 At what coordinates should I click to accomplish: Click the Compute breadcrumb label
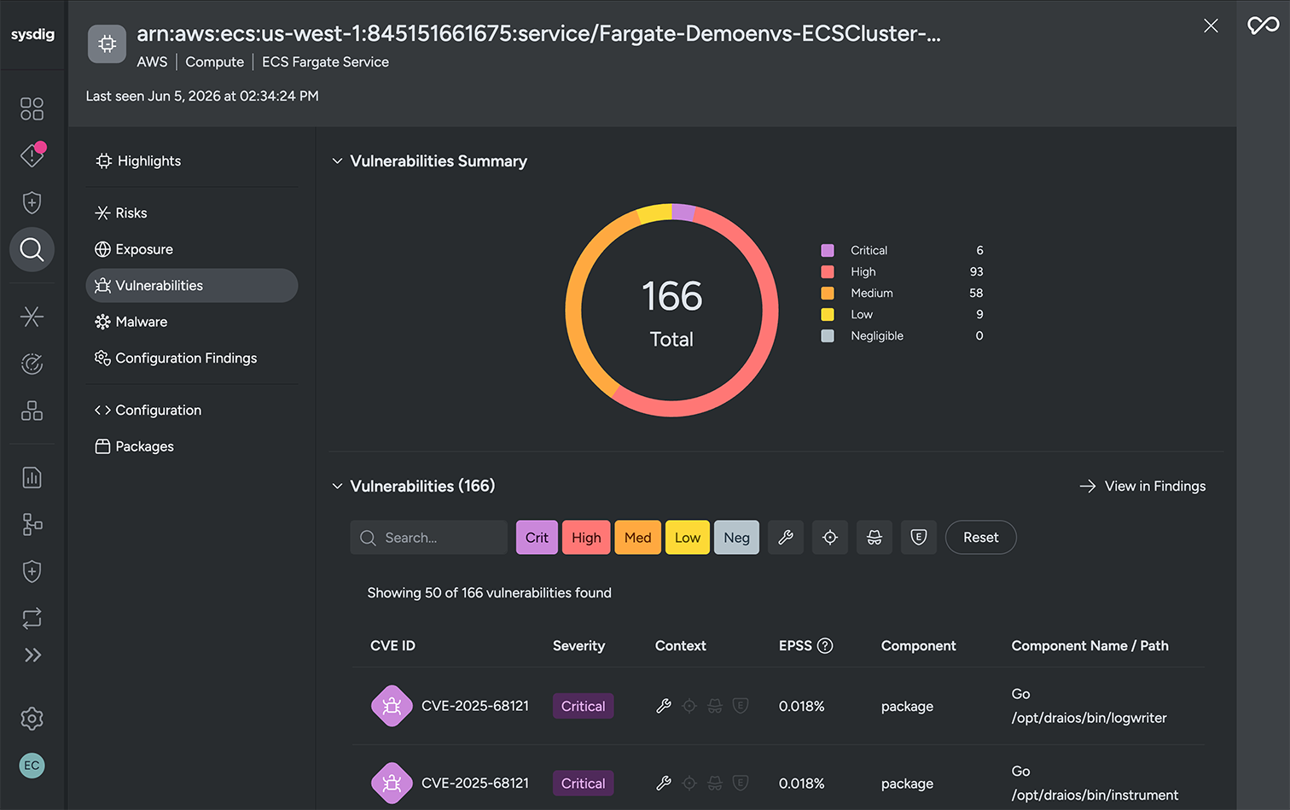(x=214, y=61)
